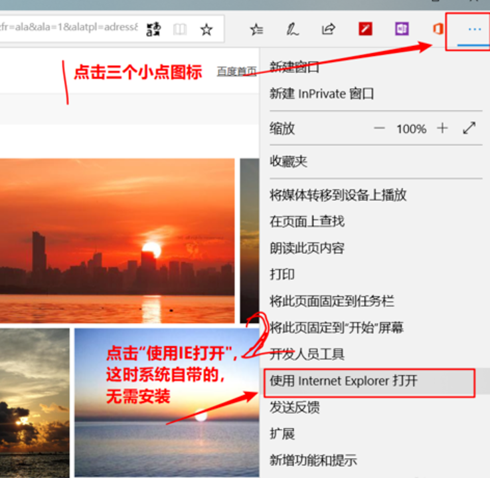Open the Favorites hub star-list icon

coord(256,29)
